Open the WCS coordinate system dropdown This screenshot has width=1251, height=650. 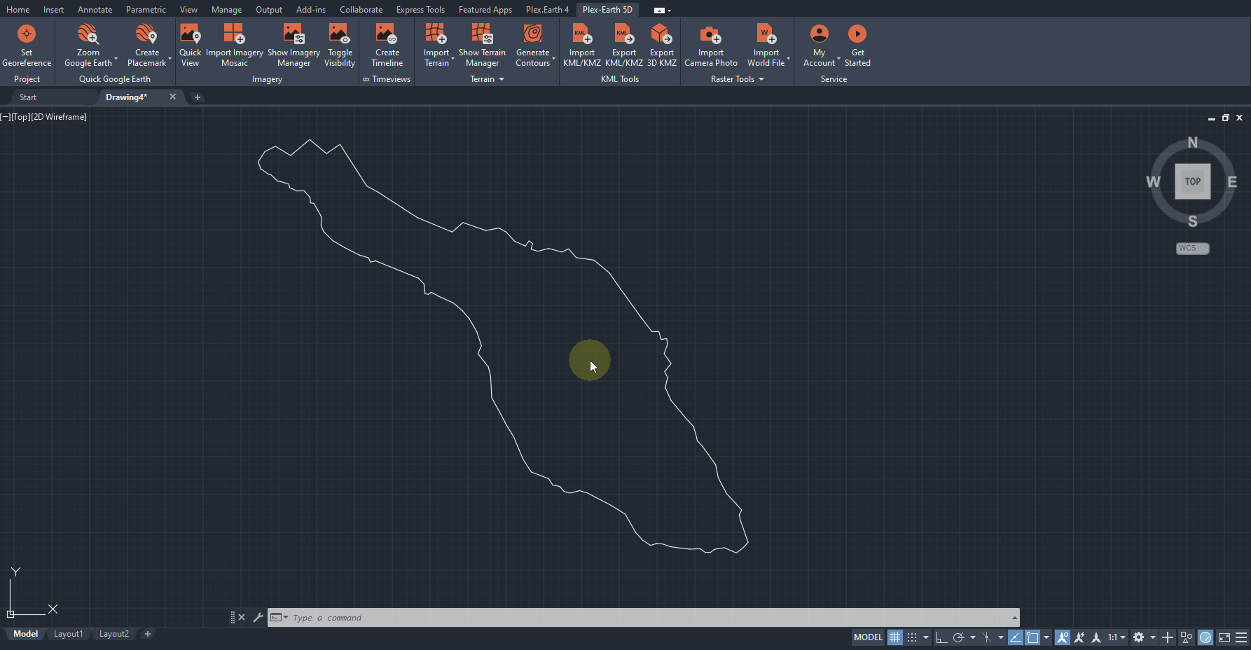point(1192,248)
